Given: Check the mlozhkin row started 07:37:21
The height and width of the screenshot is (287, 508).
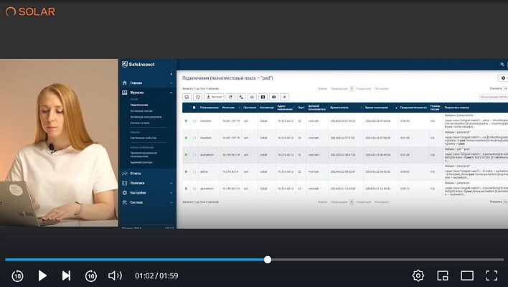Looking at the screenshot, I should point(194,138).
